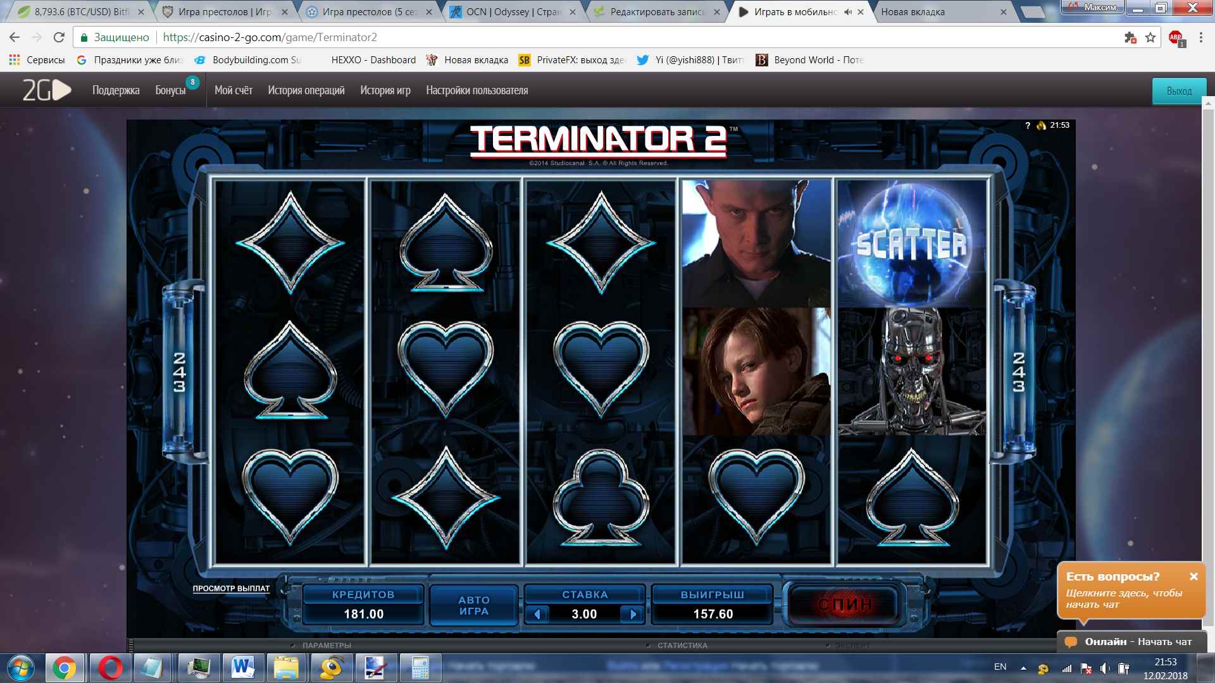Bookmark this page with the star

1150,37
